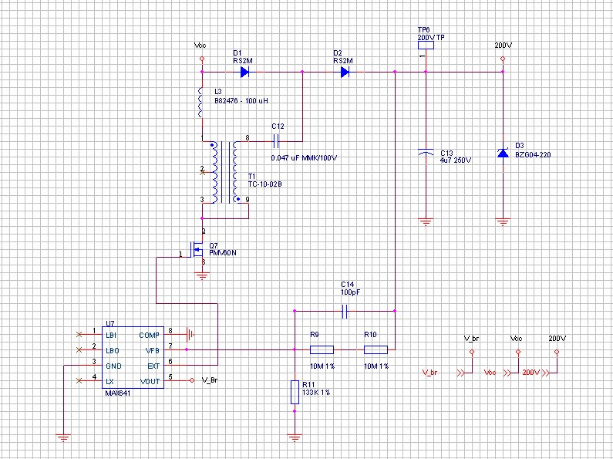Select the T1 transformer symbol
The height and width of the screenshot is (459, 613).
tap(225, 171)
